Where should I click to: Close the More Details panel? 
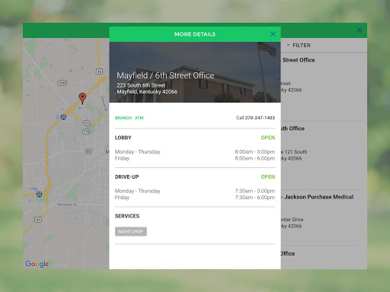[273, 34]
